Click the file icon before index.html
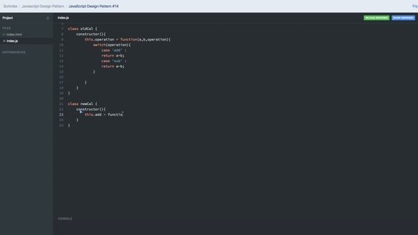Viewport: 418px width, 235px height. tap(4, 35)
